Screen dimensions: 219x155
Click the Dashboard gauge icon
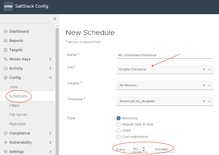pyautogui.click(x=5, y=31)
